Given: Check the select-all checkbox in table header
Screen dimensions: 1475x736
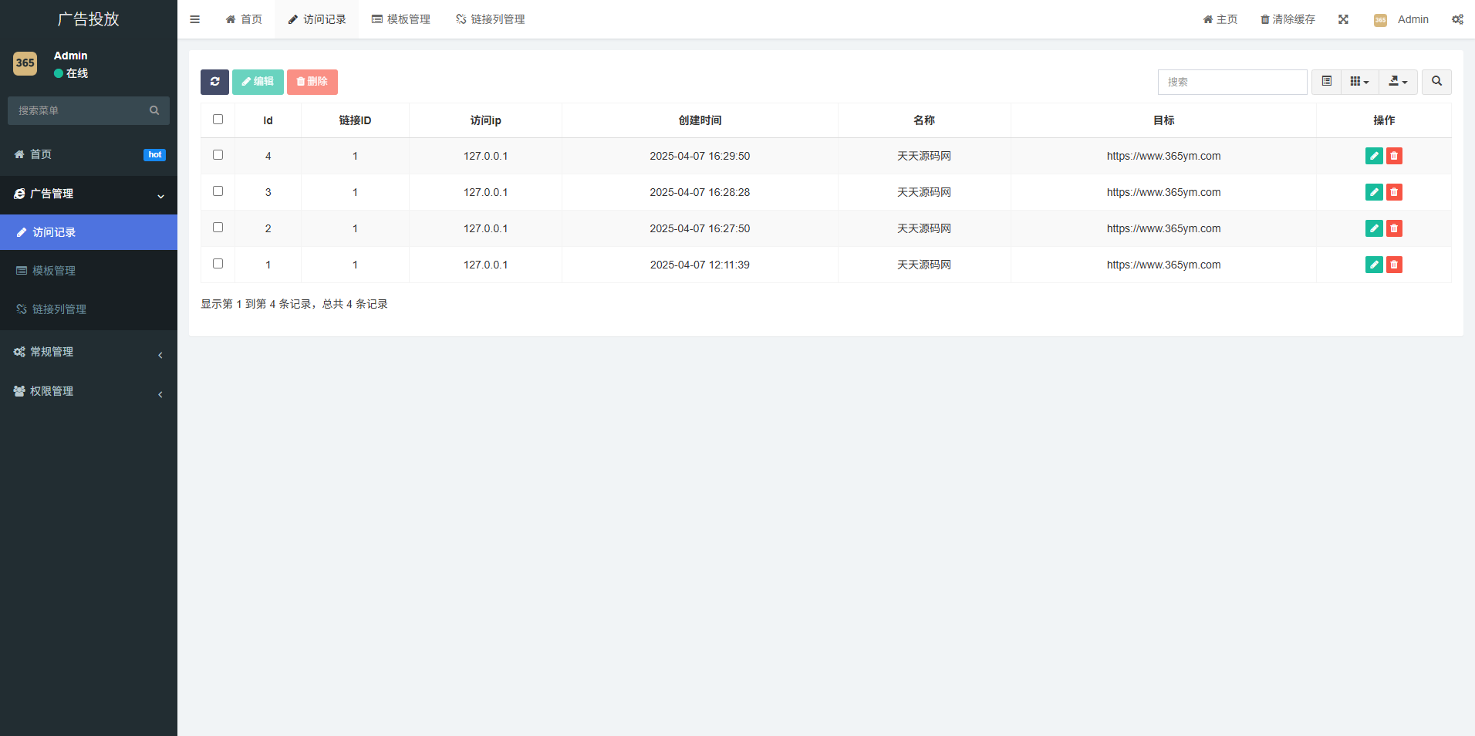Looking at the screenshot, I should (x=218, y=120).
